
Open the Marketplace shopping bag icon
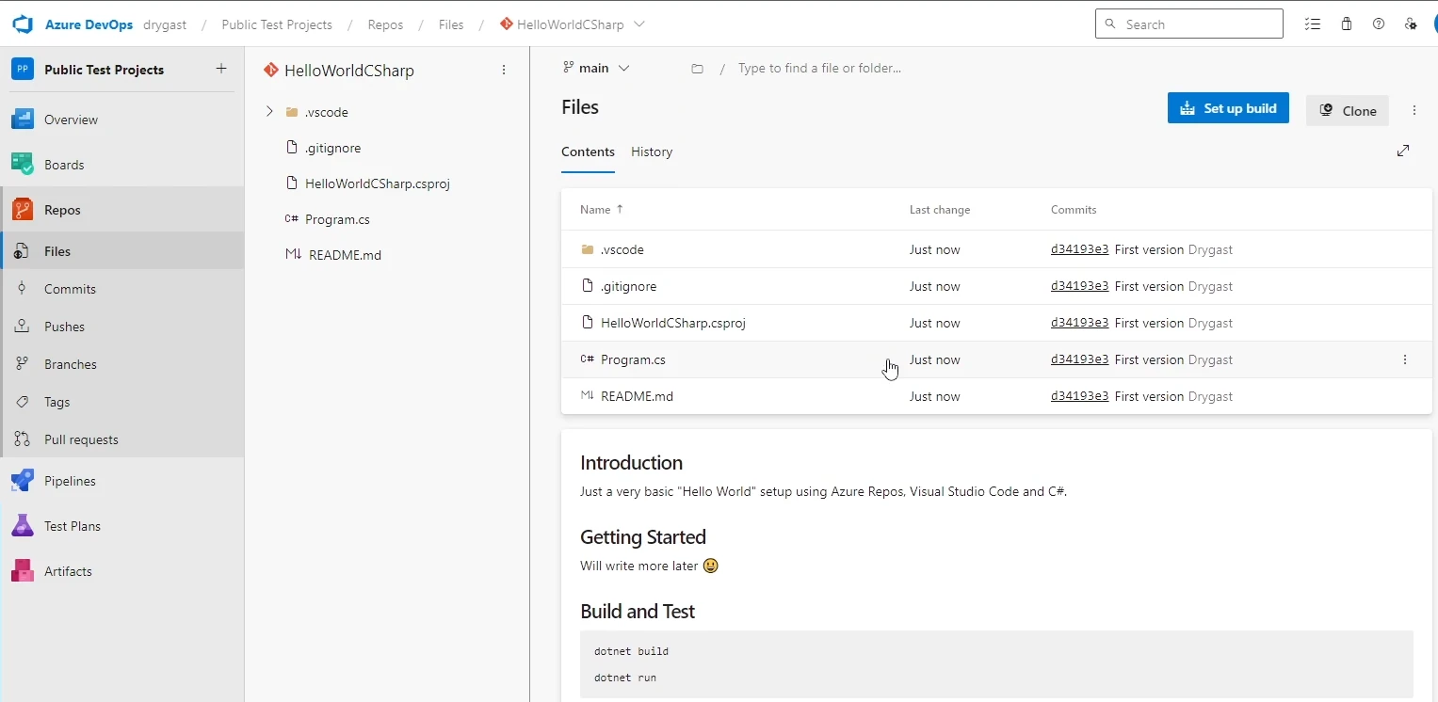coord(1347,24)
